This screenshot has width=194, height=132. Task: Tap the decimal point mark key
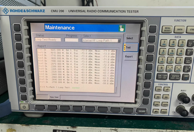click(x=170, y=69)
